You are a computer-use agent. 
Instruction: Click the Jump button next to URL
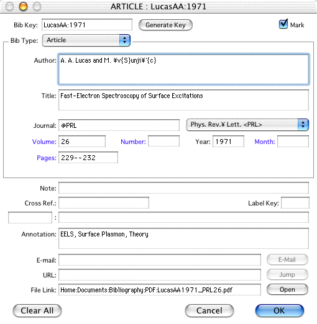(287, 274)
